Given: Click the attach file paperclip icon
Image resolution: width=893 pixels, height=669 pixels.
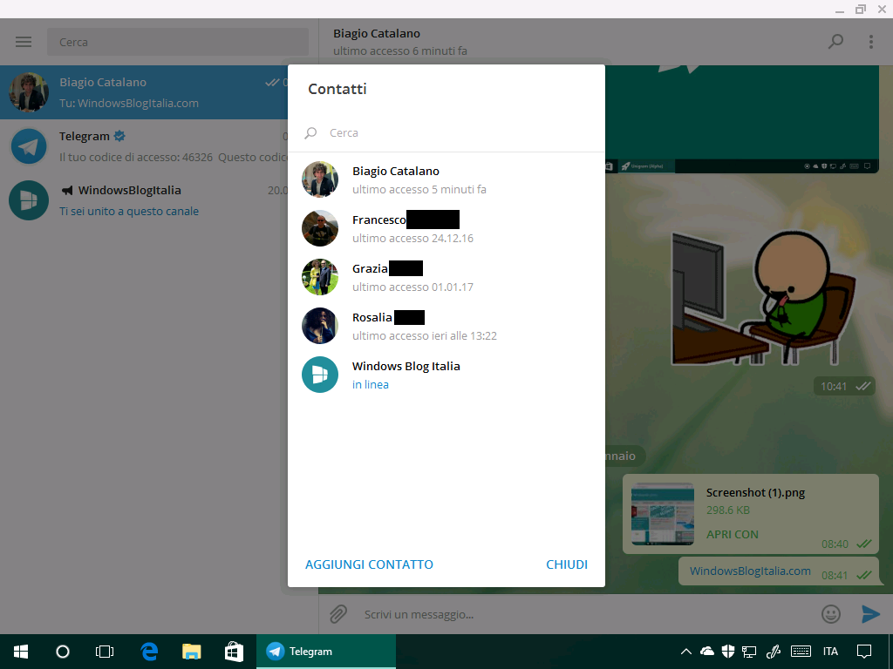Looking at the screenshot, I should pos(338,614).
